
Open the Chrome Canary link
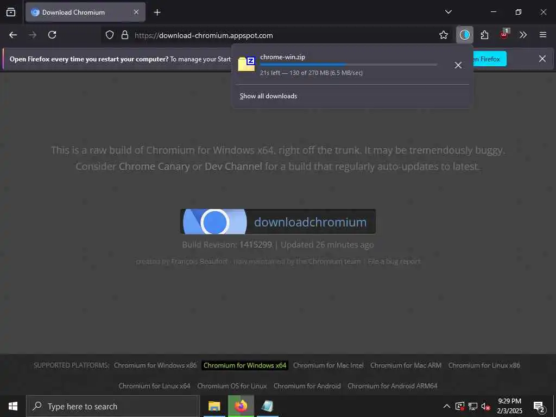(x=154, y=166)
